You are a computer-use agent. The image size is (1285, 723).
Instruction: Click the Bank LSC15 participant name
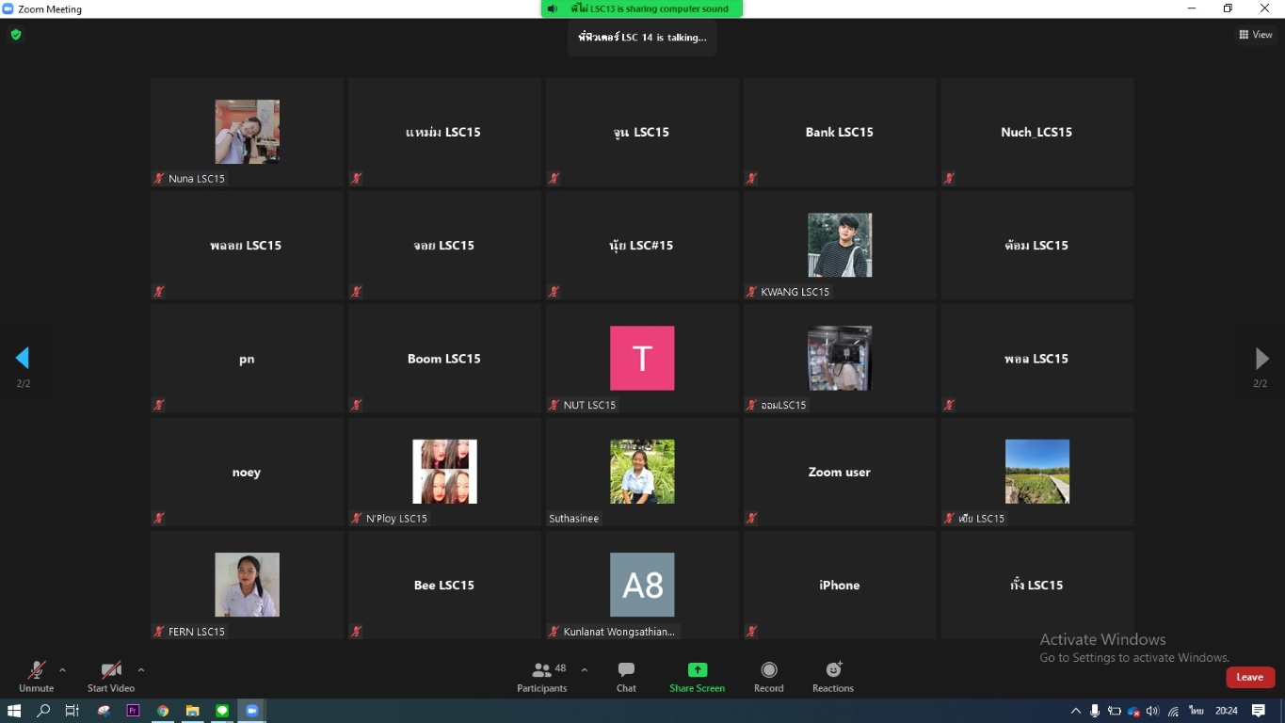coord(840,132)
